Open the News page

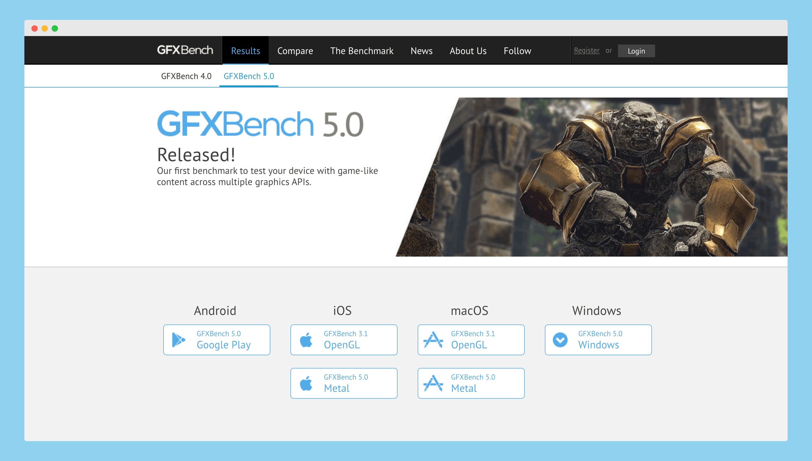tap(422, 51)
